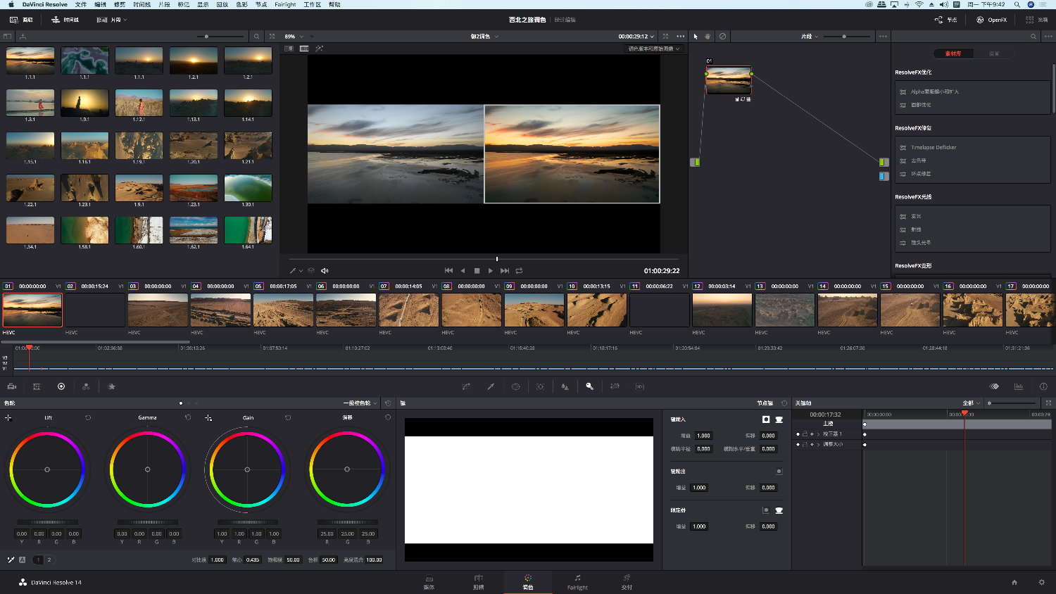Click the Timeline button in top toolbar
This screenshot has height=594, width=1056.
click(x=65, y=20)
